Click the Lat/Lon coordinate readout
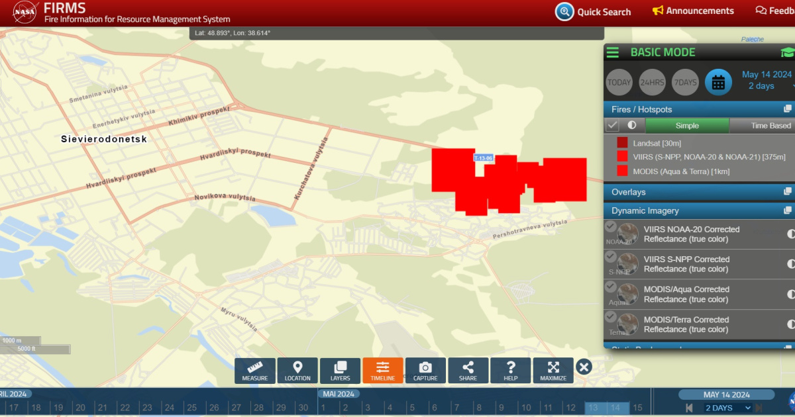This screenshot has width=795, height=417. pyautogui.click(x=233, y=32)
